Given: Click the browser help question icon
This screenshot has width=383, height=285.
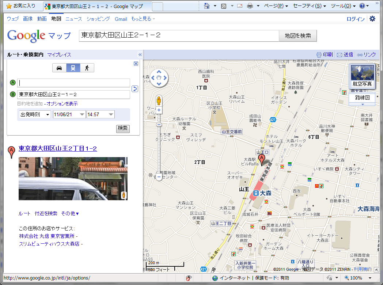Looking at the screenshot, I should tap(362, 6).
